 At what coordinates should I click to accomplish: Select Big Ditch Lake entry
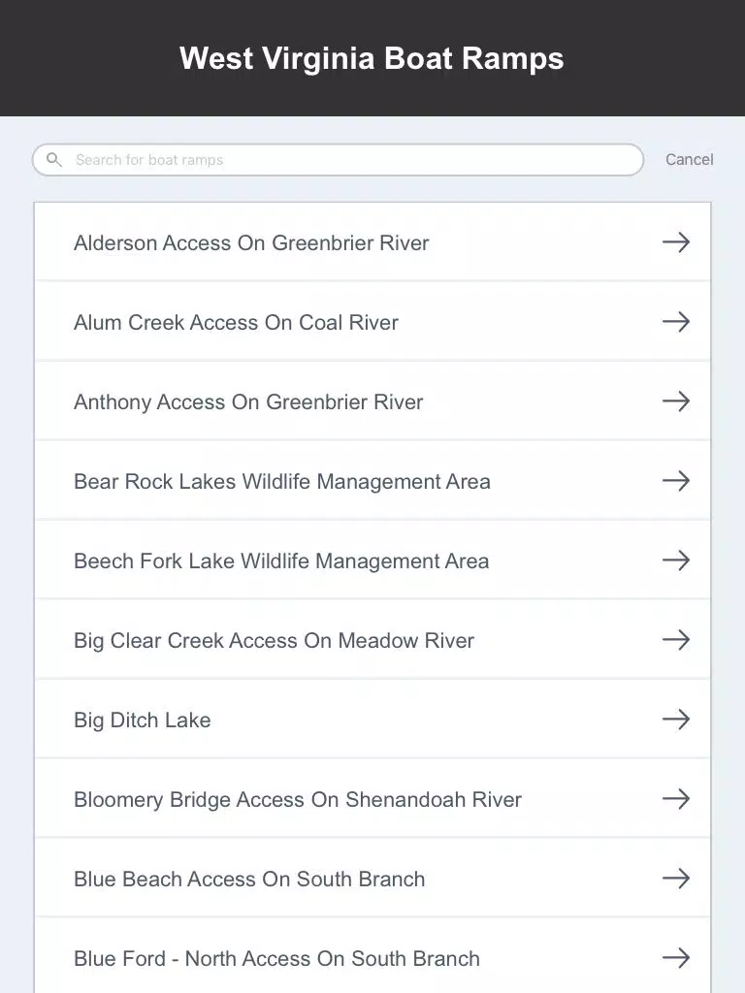pyautogui.click(x=372, y=719)
